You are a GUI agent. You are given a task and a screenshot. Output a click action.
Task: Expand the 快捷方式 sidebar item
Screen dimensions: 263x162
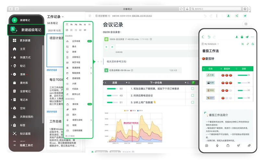point(11,57)
